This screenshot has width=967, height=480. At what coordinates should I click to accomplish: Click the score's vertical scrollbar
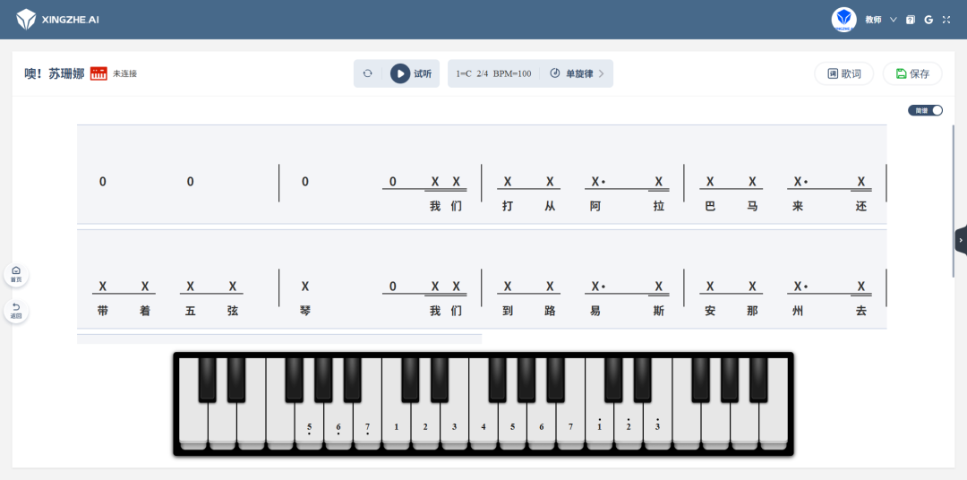tap(954, 201)
